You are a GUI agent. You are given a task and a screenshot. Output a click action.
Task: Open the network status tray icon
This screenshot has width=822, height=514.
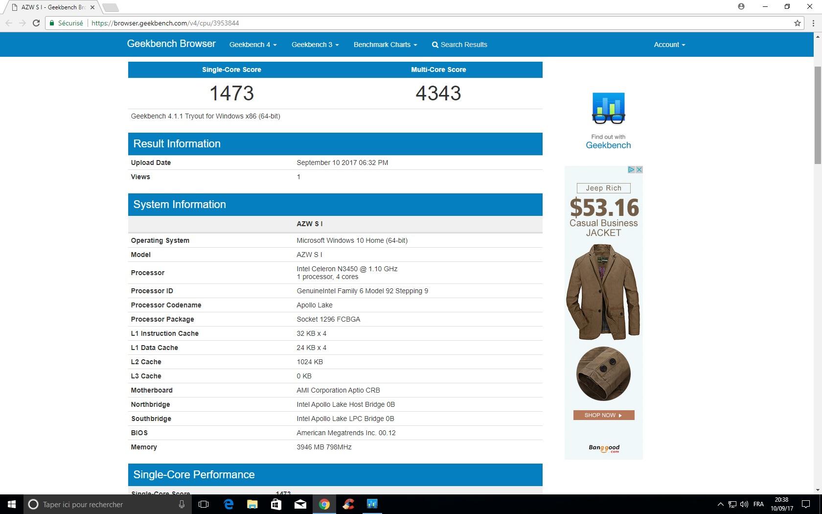point(732,504)
